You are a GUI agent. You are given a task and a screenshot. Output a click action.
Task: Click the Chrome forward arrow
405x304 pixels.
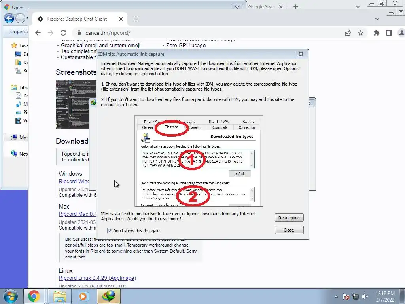tap(51, 33)
